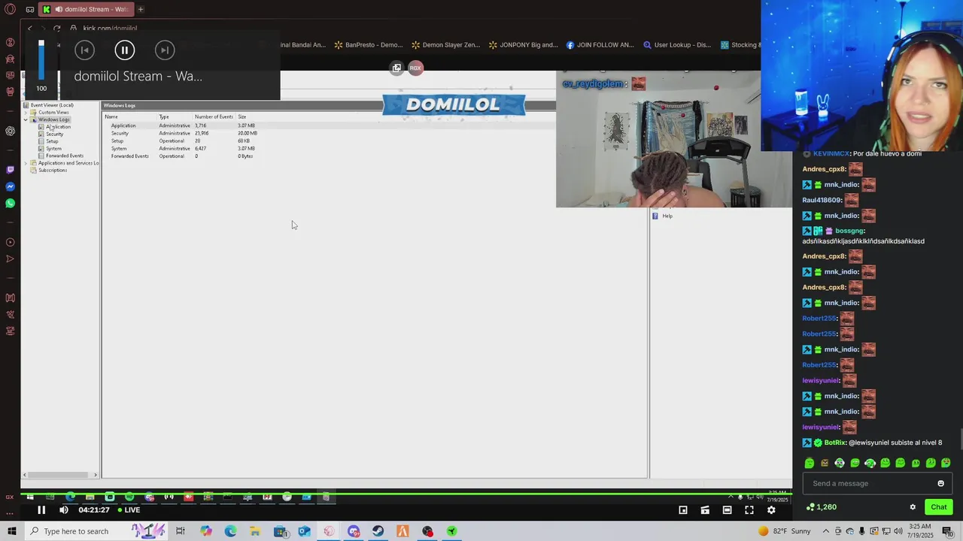Open Steam from the taskbar
This screenshot has width=963, height=541.
coord(378,531)
